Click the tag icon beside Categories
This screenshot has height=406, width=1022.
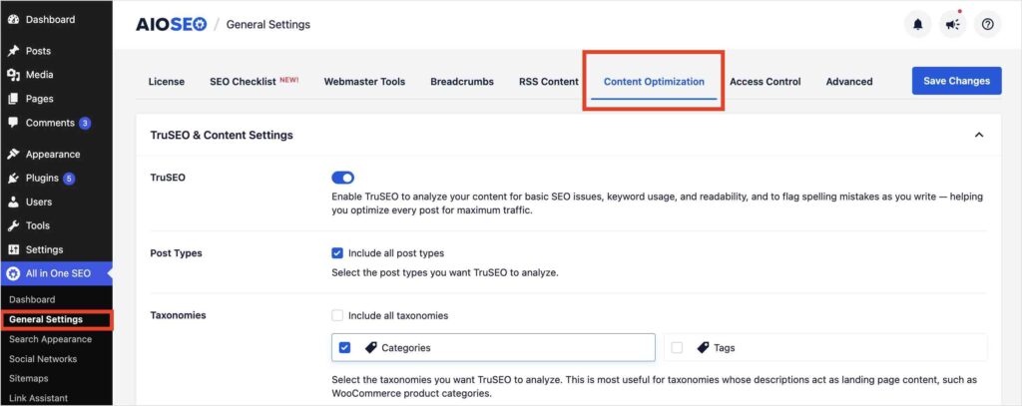371,347
